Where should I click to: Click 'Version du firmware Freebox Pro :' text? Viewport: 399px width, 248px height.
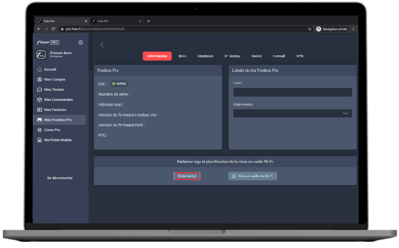(128, 115)
